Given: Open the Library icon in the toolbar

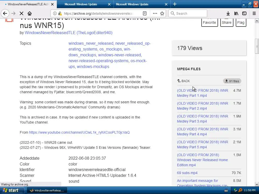Looking at the screenshot, I should (x=236, y=14).
